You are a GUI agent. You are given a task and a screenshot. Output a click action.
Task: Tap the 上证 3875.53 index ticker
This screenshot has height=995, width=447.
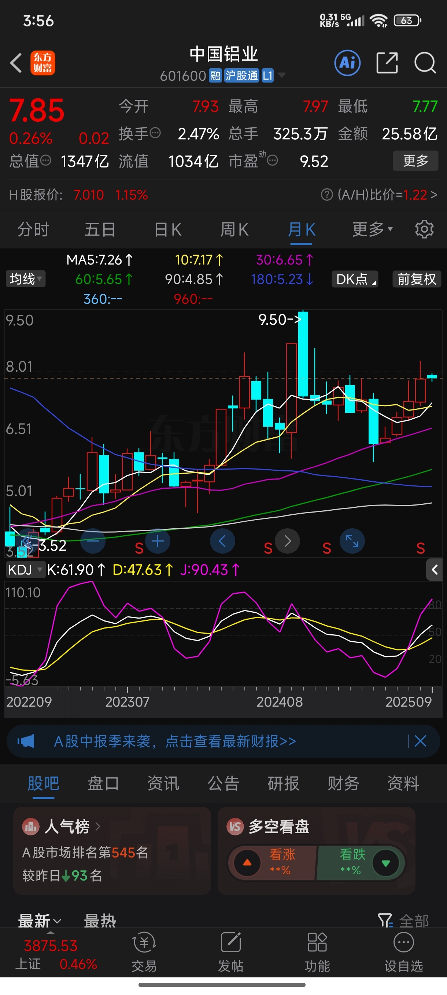pos(56,954)
